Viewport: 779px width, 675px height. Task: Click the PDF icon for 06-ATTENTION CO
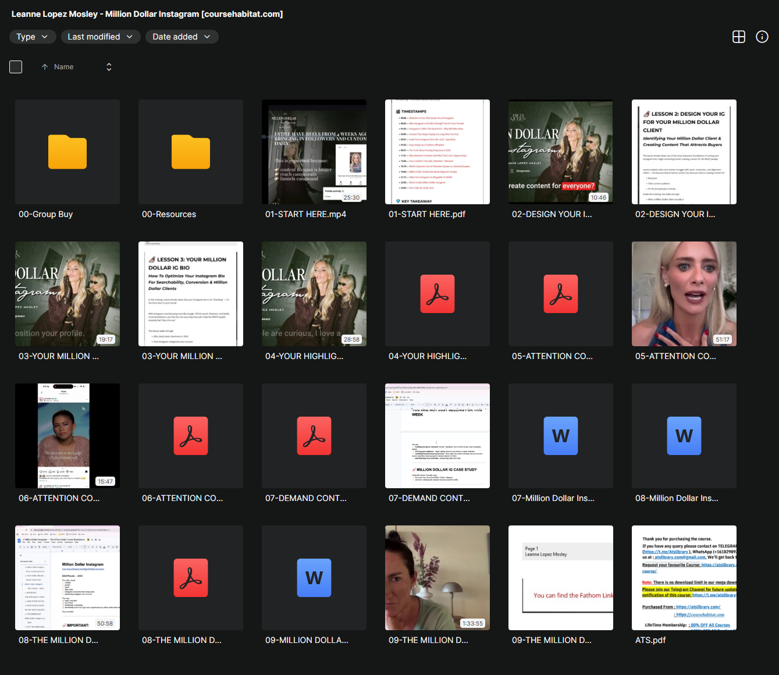pyautogui.click(x=191, y=436)
